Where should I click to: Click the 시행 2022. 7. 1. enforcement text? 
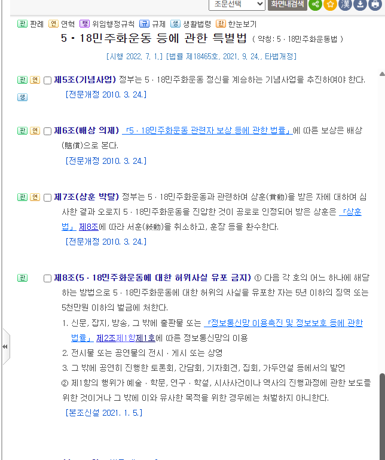pos(135,56)
